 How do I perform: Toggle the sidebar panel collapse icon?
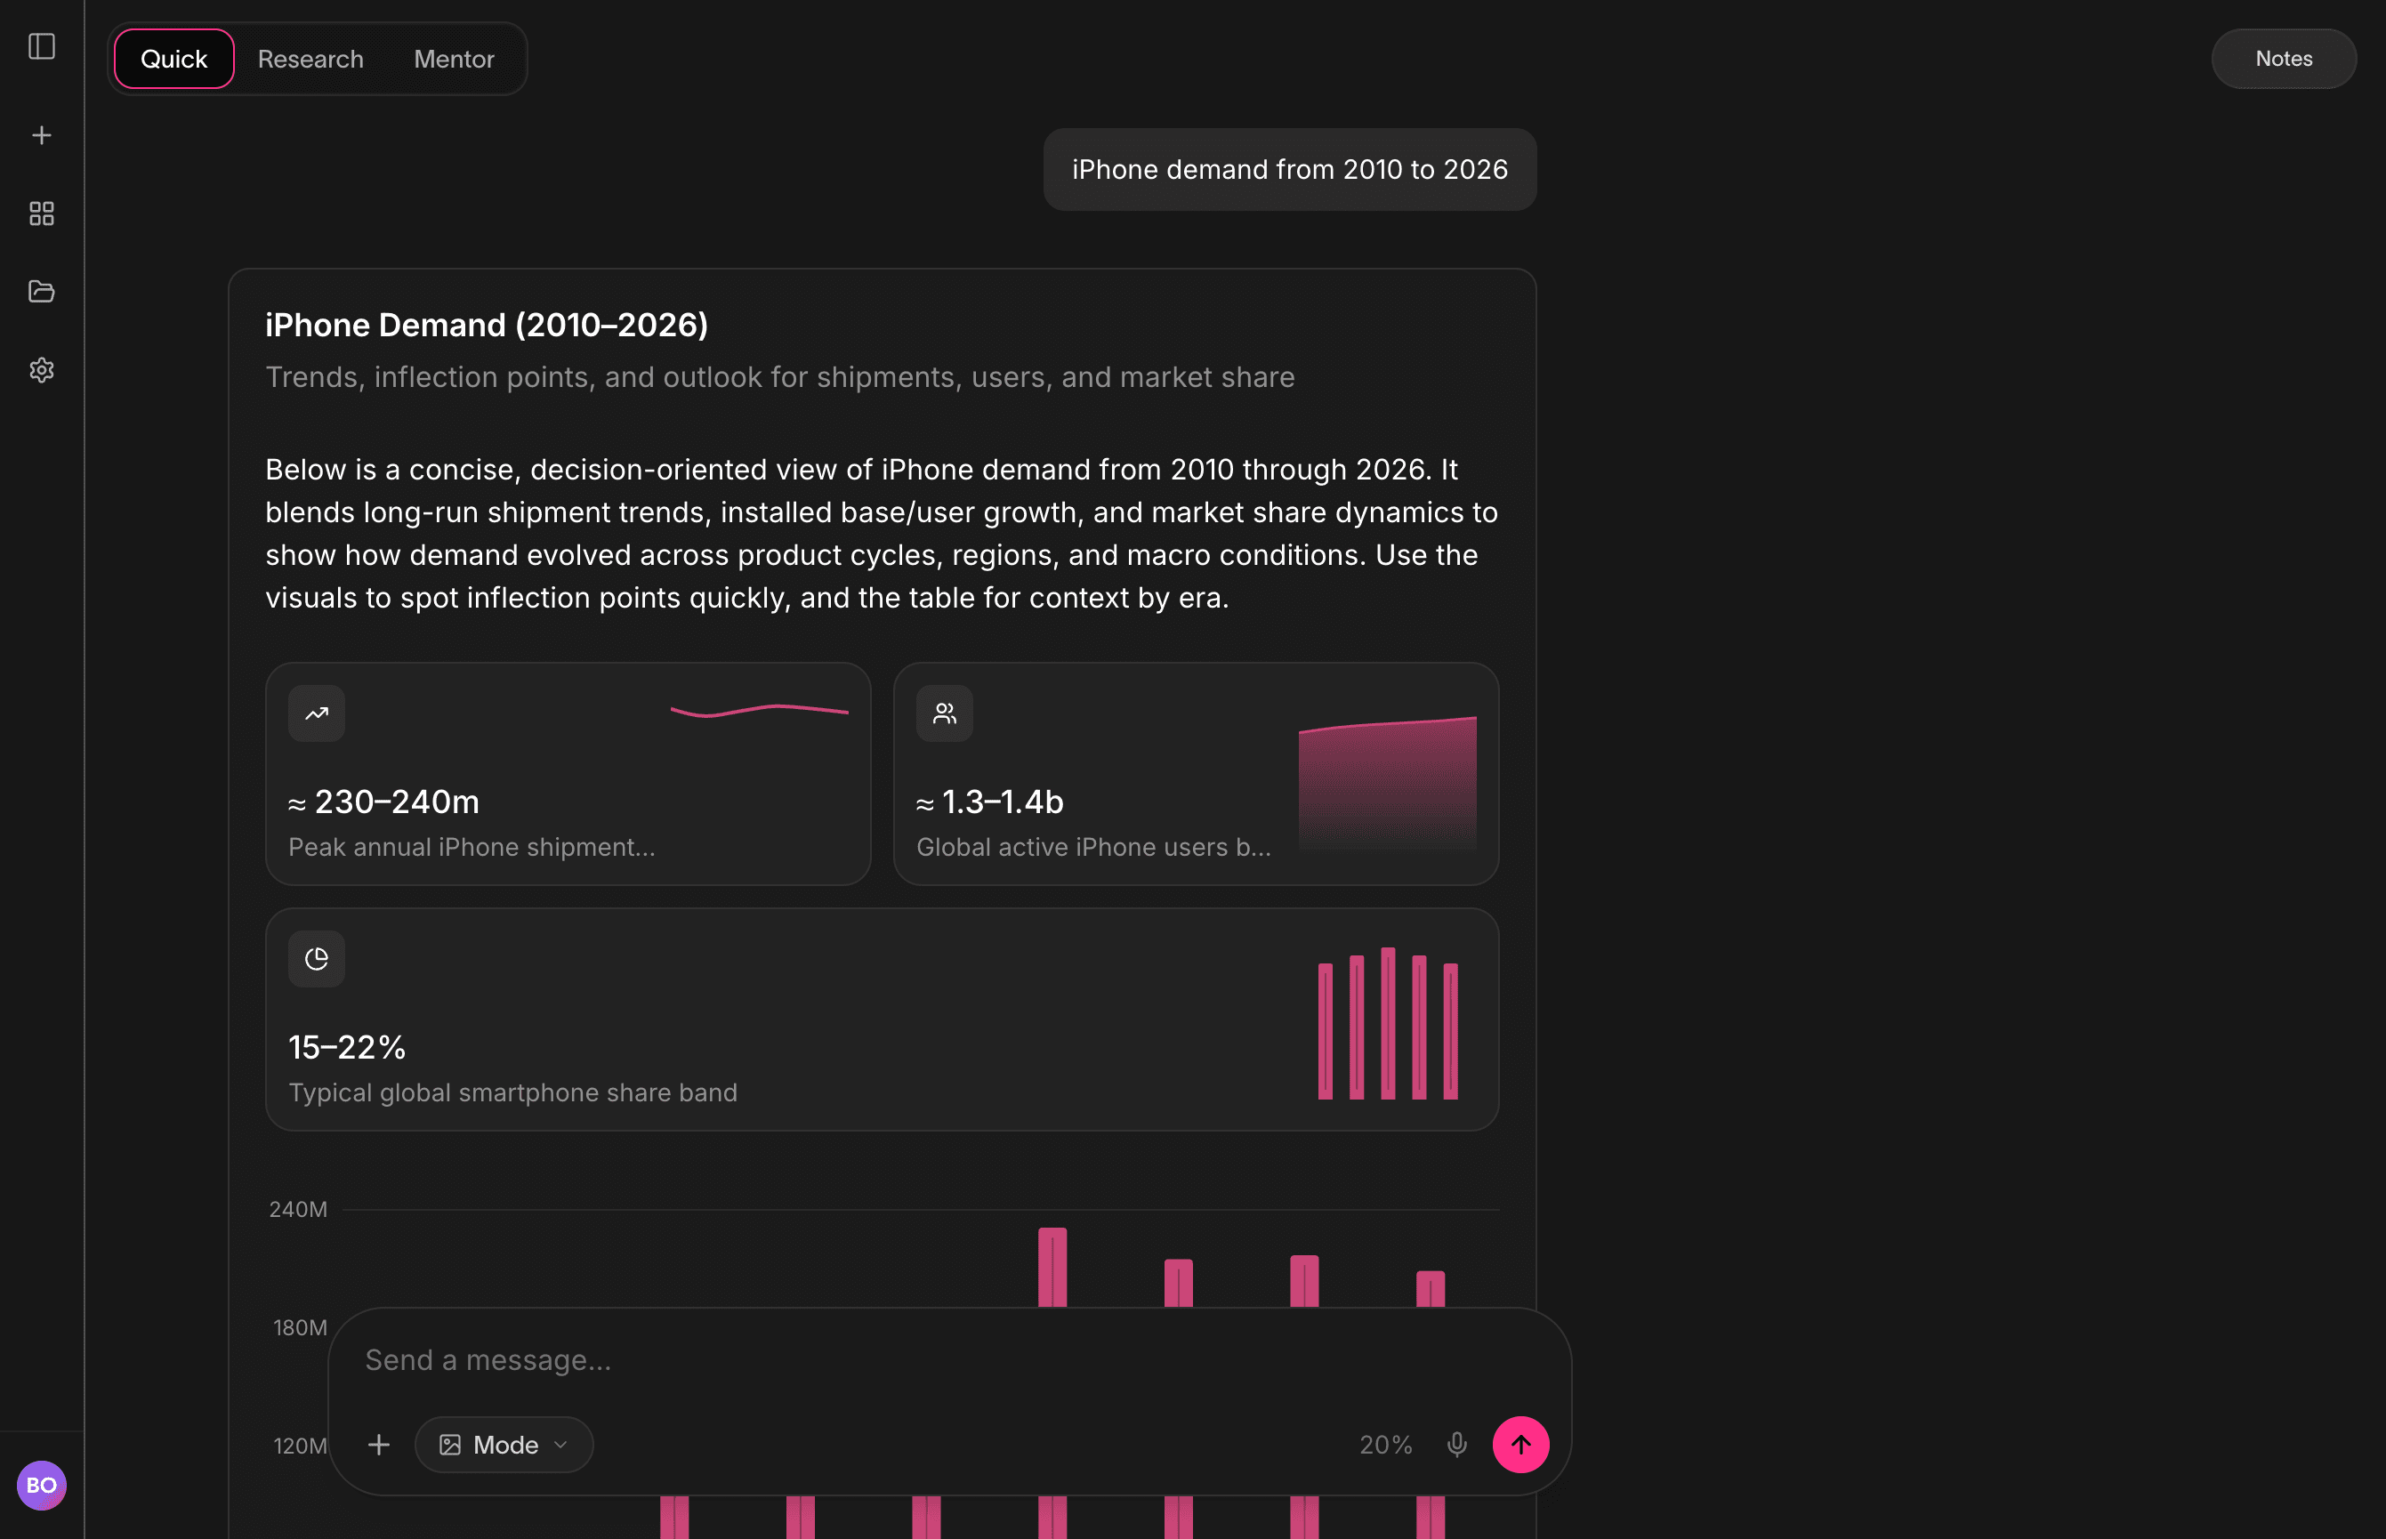point(42,46)
